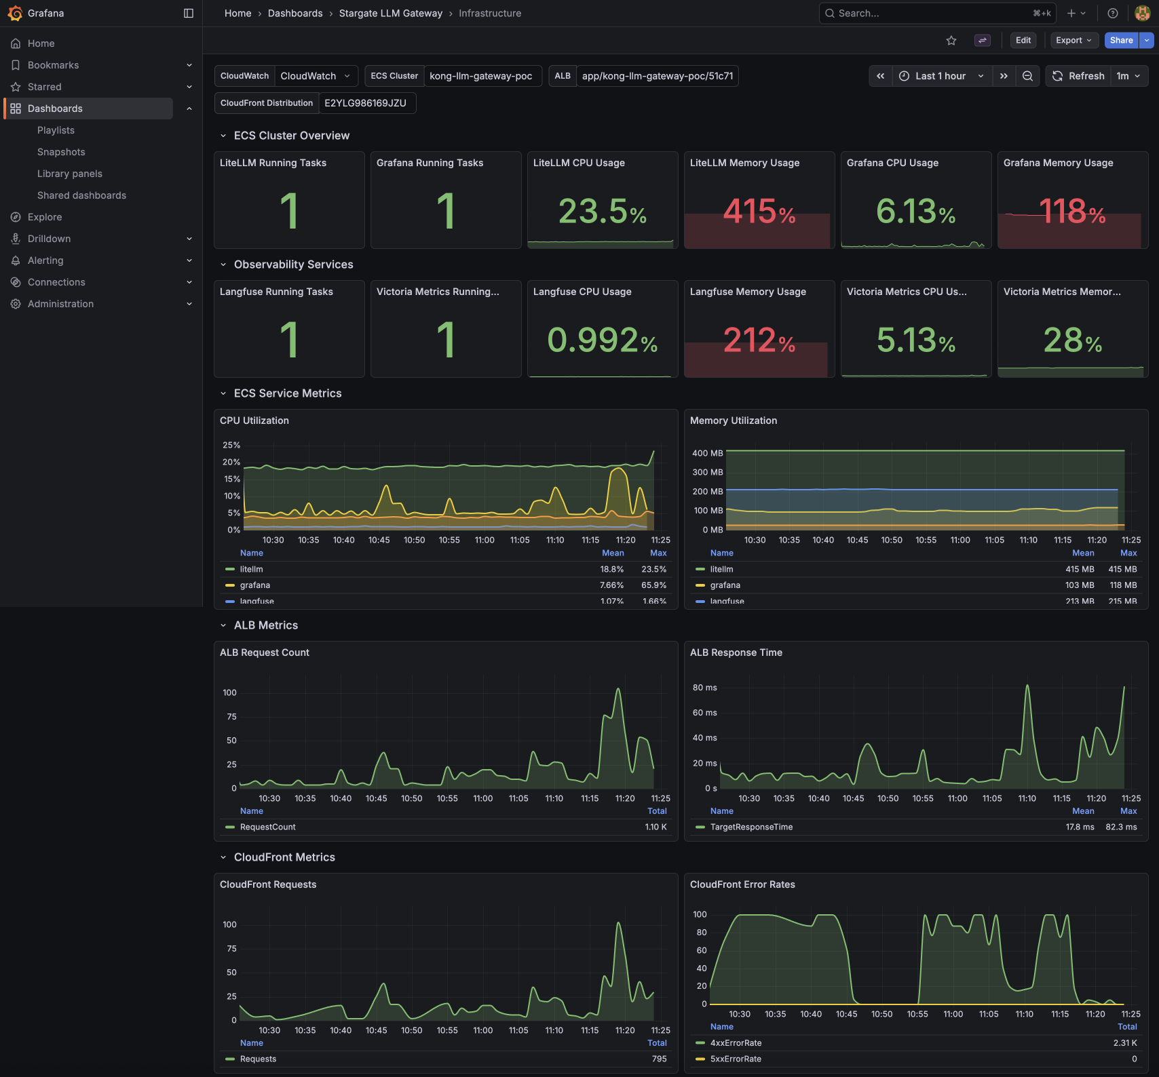
Task: Click the clock icon in time picker
Action: click(x=904, y=76)
